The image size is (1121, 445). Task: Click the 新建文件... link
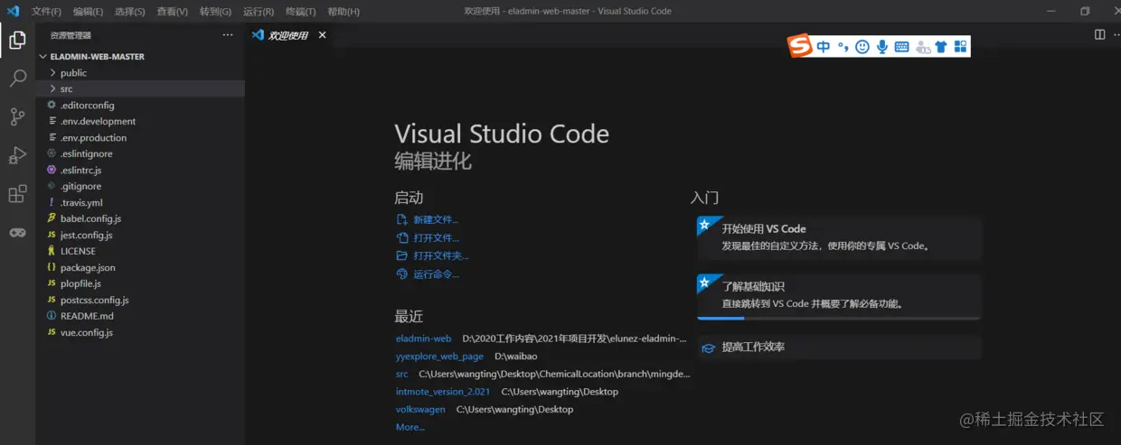436,220
